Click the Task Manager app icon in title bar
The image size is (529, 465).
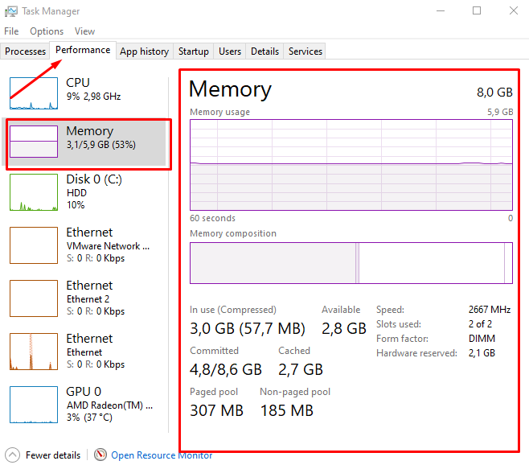[10, 11]
